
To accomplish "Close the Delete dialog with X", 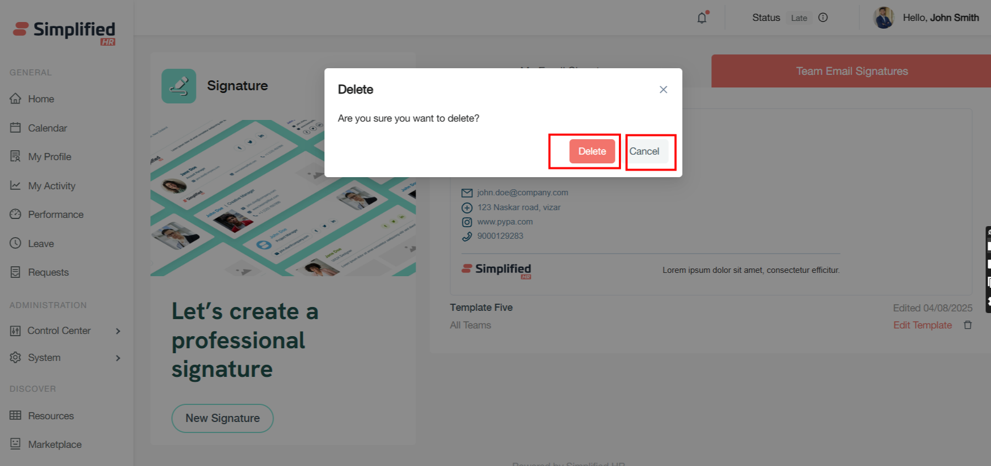I will [663, 90].
